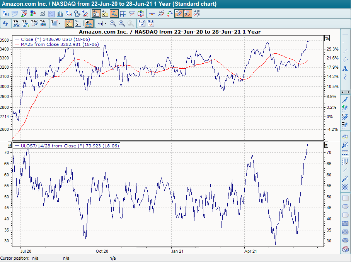The image size is (351, 262).
Task: Click the zoom out magnifier icon
Action: pyautogui.click(x=113, y=24)
